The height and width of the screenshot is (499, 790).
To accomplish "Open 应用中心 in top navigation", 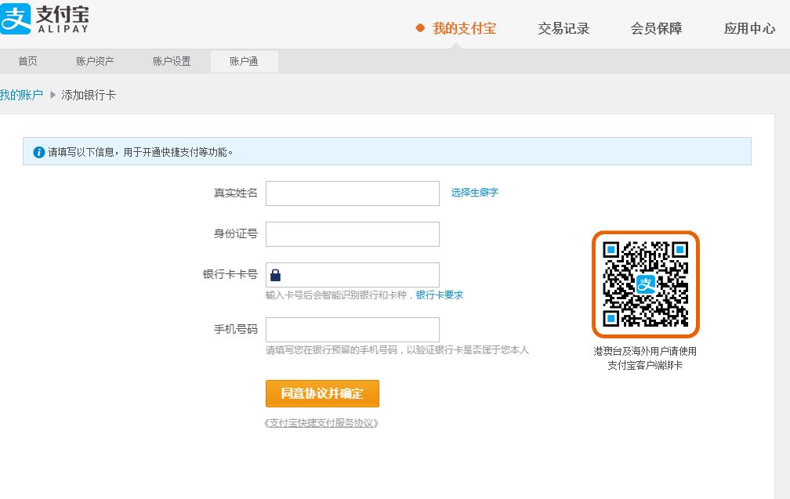I will click(749, 28).
